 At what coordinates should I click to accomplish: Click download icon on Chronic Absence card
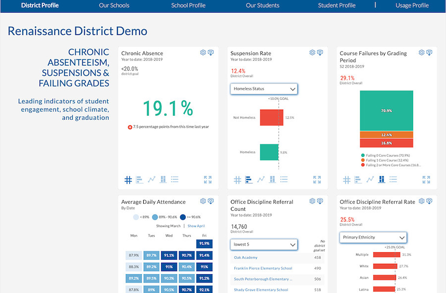click(x=211, y=53)
